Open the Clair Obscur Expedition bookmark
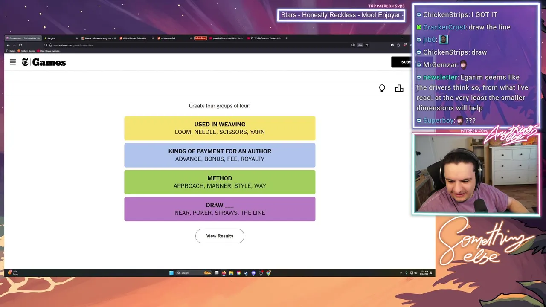The width and height of the screenshot is (546, 307). click(48, 51)
